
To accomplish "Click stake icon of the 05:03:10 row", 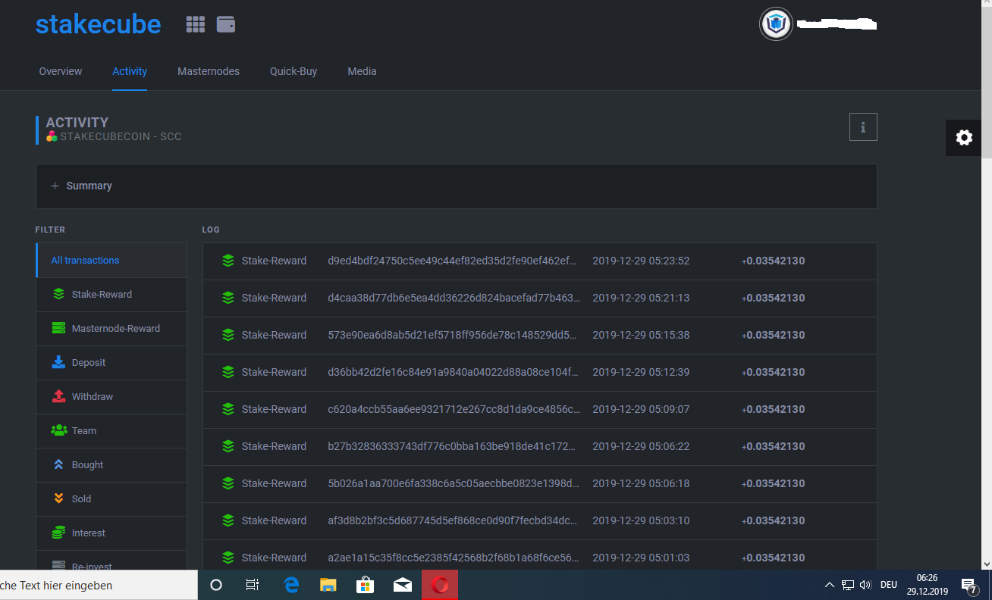I will [228, 520].
